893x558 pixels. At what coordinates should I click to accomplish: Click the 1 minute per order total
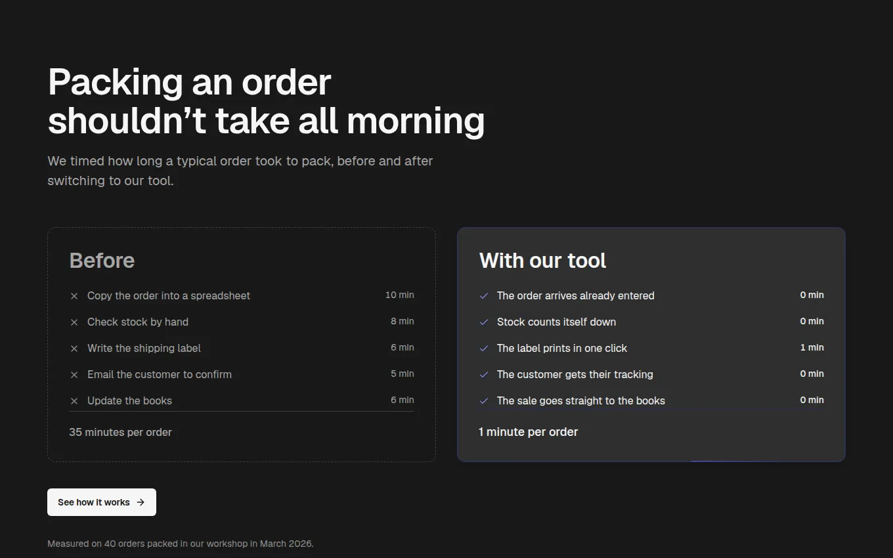[x=529, y=432]
